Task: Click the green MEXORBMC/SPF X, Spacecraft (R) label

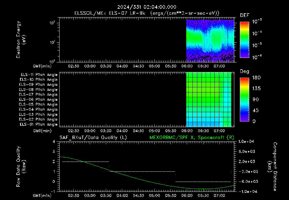Action: click(x=192, y=138)
